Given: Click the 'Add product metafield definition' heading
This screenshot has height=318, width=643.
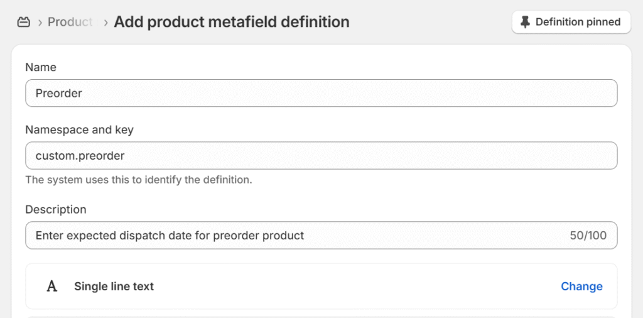Looking at the screenshot, I should click(231, 22).
